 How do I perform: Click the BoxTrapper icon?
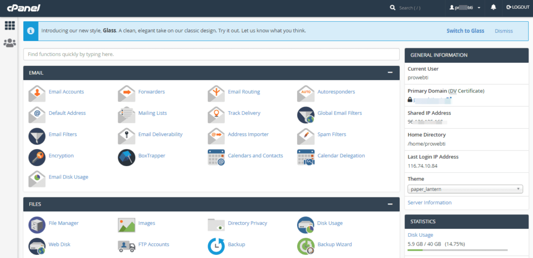click(x=126, y=158)
